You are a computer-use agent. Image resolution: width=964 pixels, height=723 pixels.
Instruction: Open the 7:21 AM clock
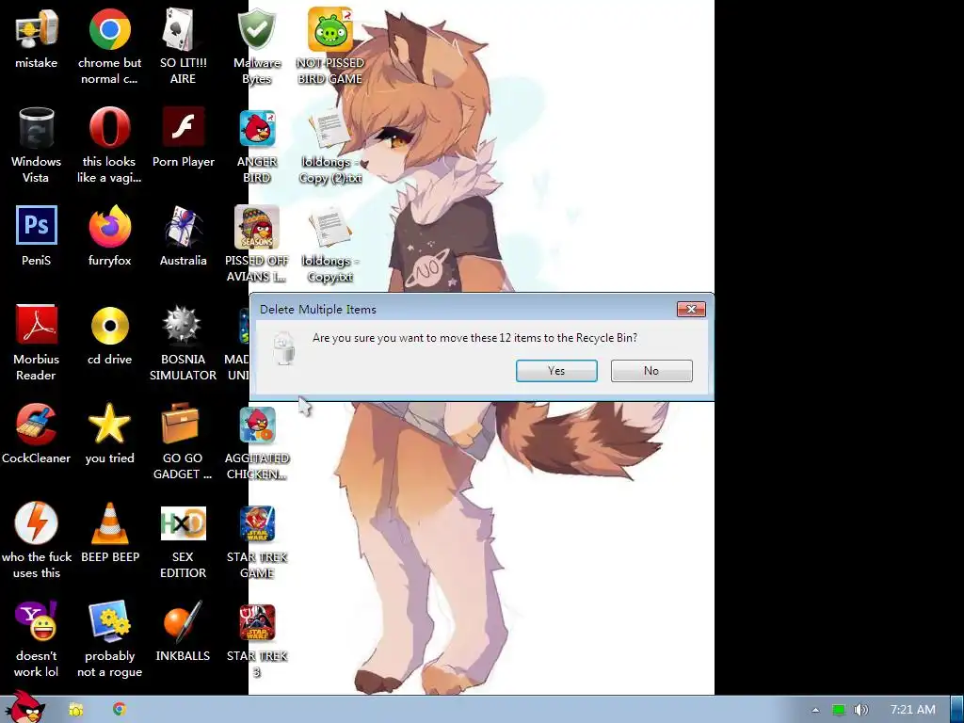(x=912, y=710)
